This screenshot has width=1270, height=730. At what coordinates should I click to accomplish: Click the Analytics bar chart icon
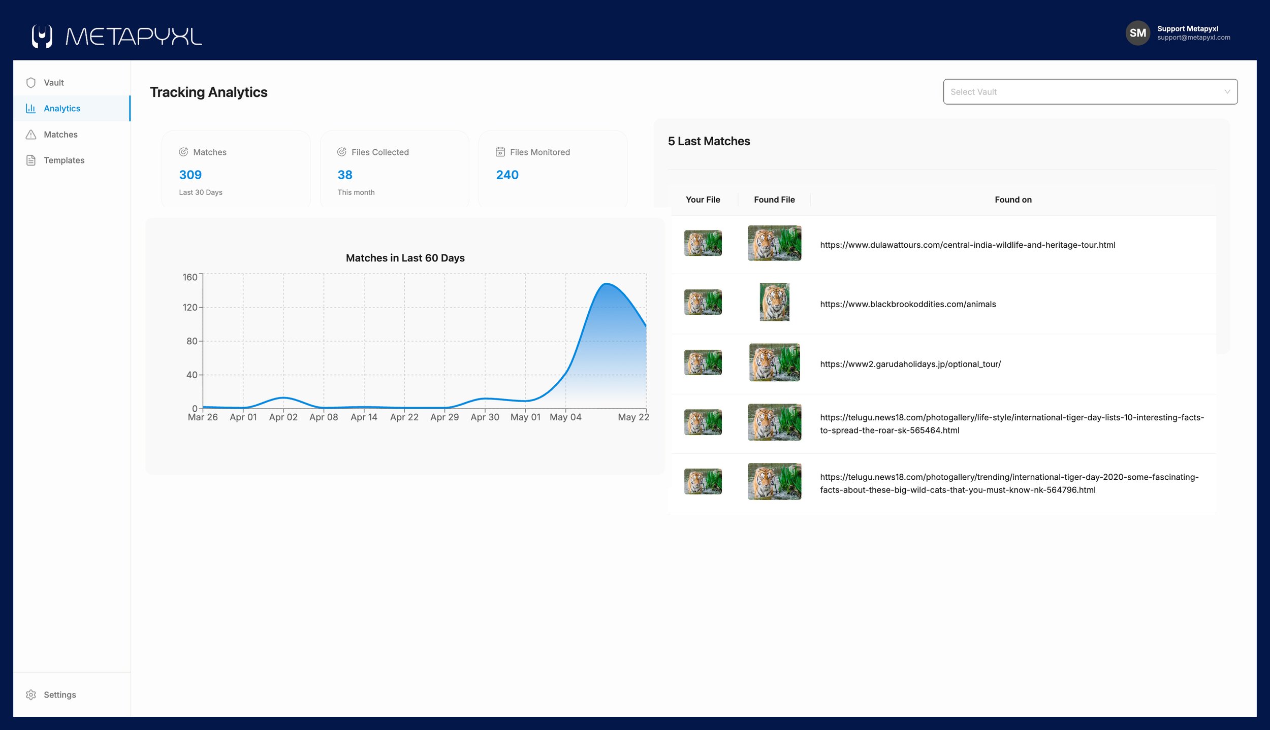[x=31, y=108]
